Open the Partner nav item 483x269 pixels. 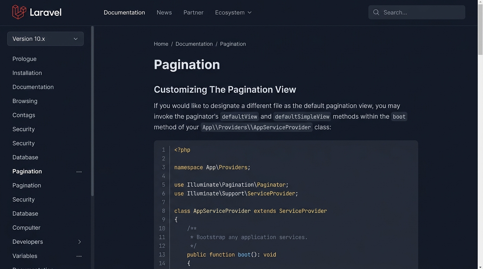click(x=193, y=13)
